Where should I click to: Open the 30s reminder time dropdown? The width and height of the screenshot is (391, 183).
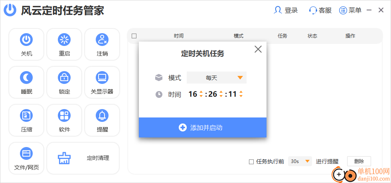300,161
